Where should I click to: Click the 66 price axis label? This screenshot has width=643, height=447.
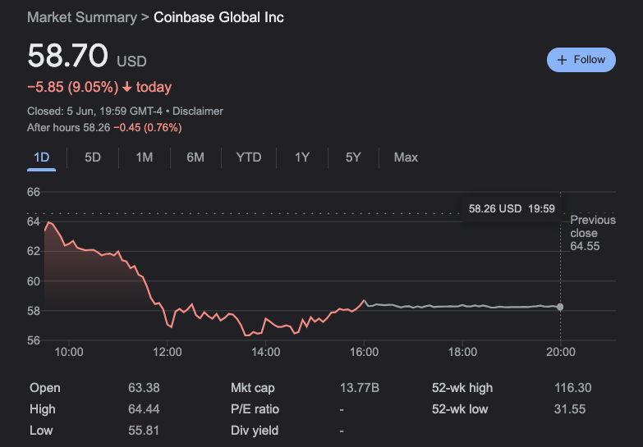click(x=34, y=192)
